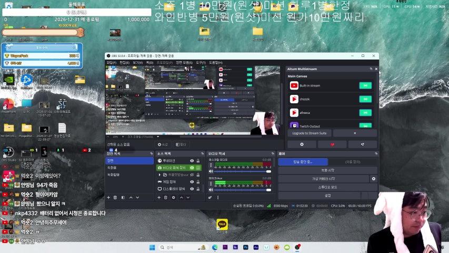The image size is (449, 253).
Task: Click the add scene plus icon
Action: tap(108, 197)
